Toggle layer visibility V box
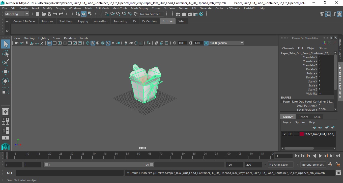Viewport: 343px width, 183px height. pyautogui.click(x=284, y=134)
